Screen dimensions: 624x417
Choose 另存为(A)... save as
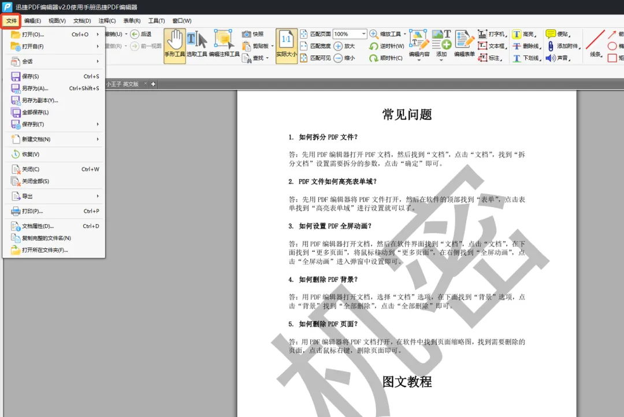pyautogui.click(x=54, y=88)
